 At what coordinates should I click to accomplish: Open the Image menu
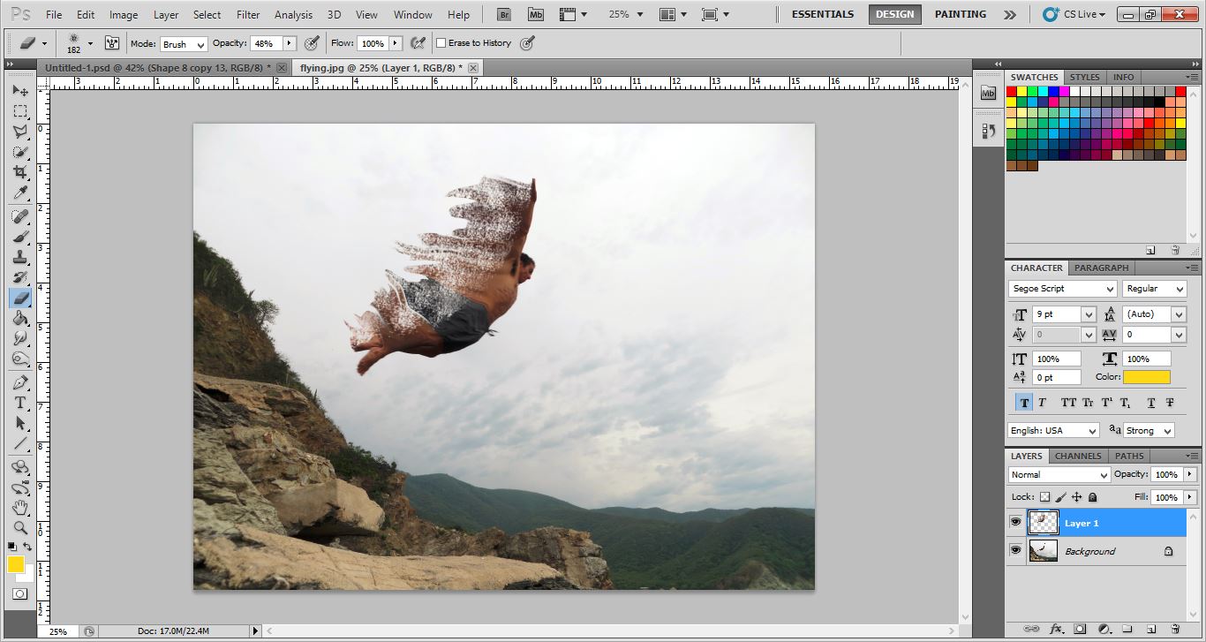click(x=124, y=14)
